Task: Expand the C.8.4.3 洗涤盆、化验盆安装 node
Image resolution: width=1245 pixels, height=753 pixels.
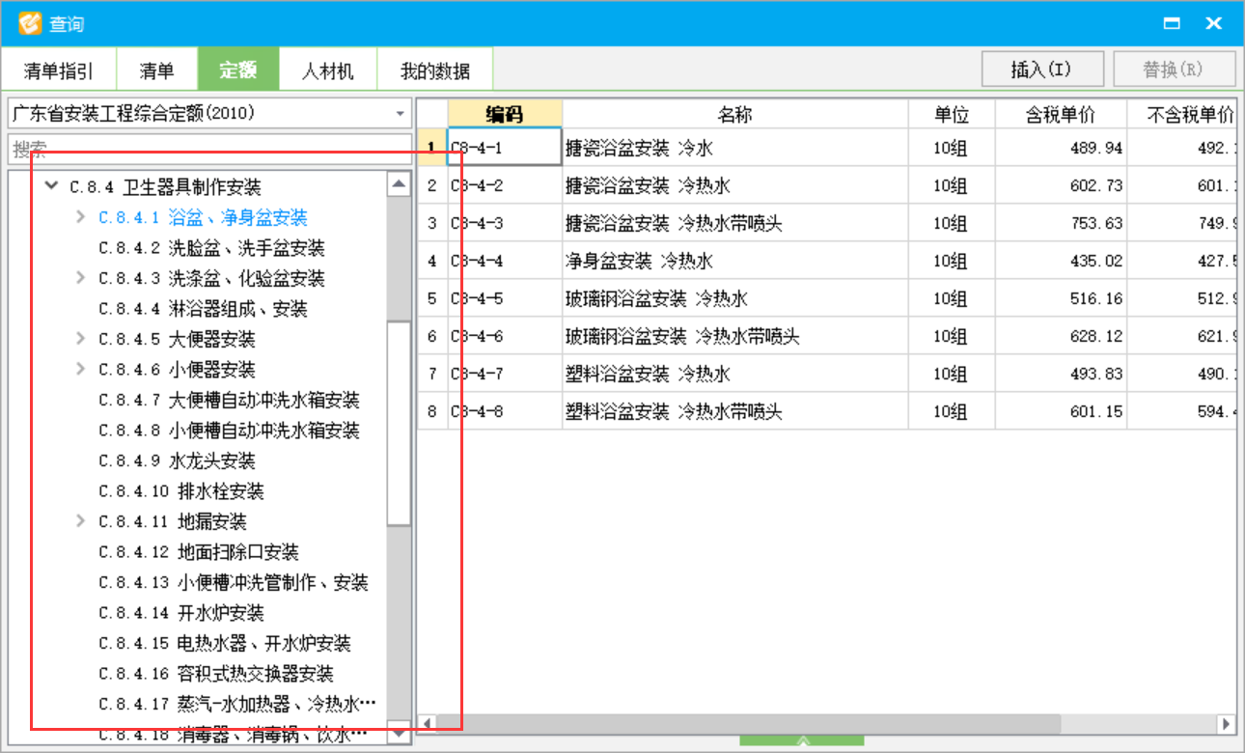Action: point(80,278)
